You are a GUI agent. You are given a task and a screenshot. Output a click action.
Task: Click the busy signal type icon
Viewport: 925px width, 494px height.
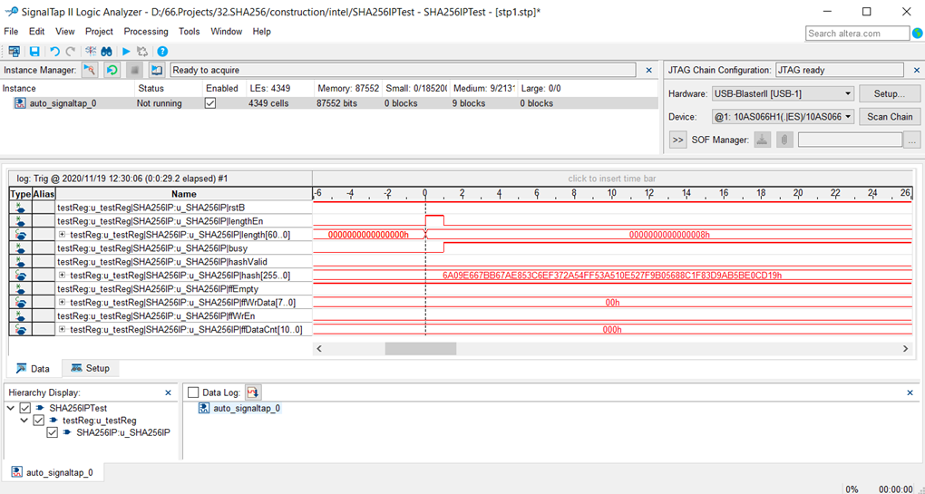[x=21, y=248]
